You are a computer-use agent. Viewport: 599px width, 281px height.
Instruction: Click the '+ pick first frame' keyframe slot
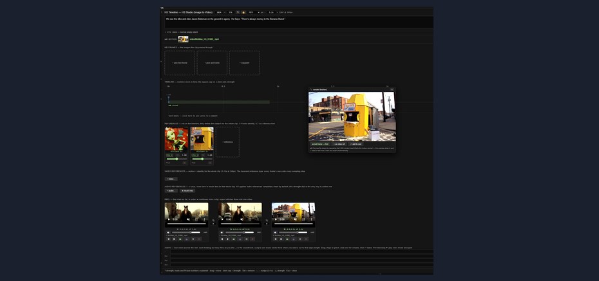tap(180, 63)
